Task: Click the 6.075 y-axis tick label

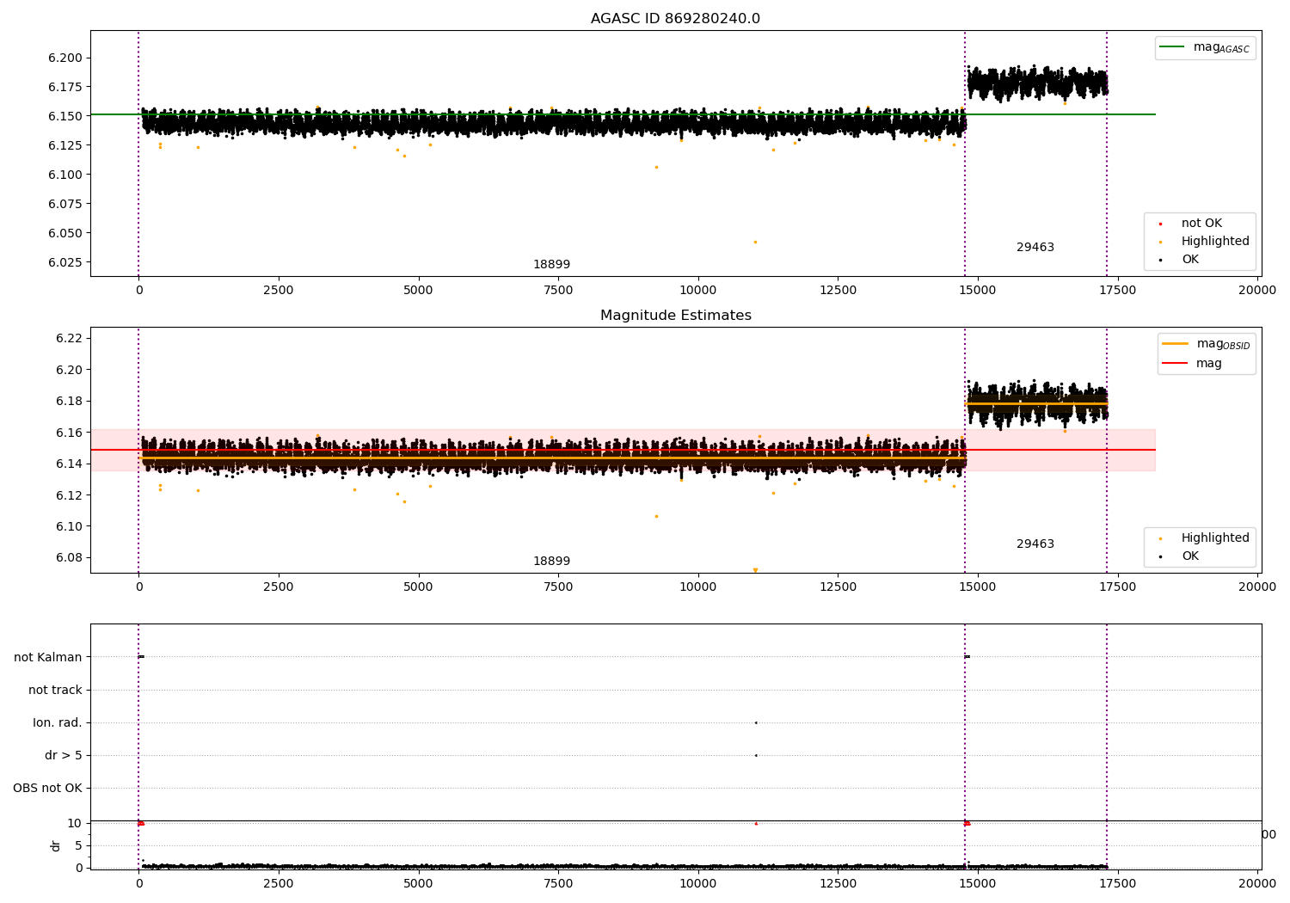Action: click(x=65, y=205)
